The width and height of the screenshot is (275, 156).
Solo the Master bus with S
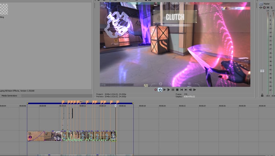tap(271, 8)
